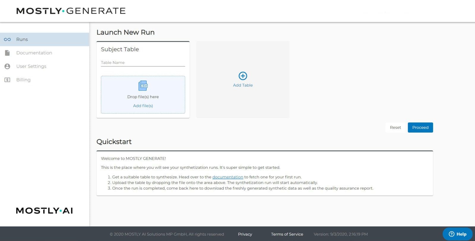Click the Runs infinity icon in sidebar

(7, 39)
